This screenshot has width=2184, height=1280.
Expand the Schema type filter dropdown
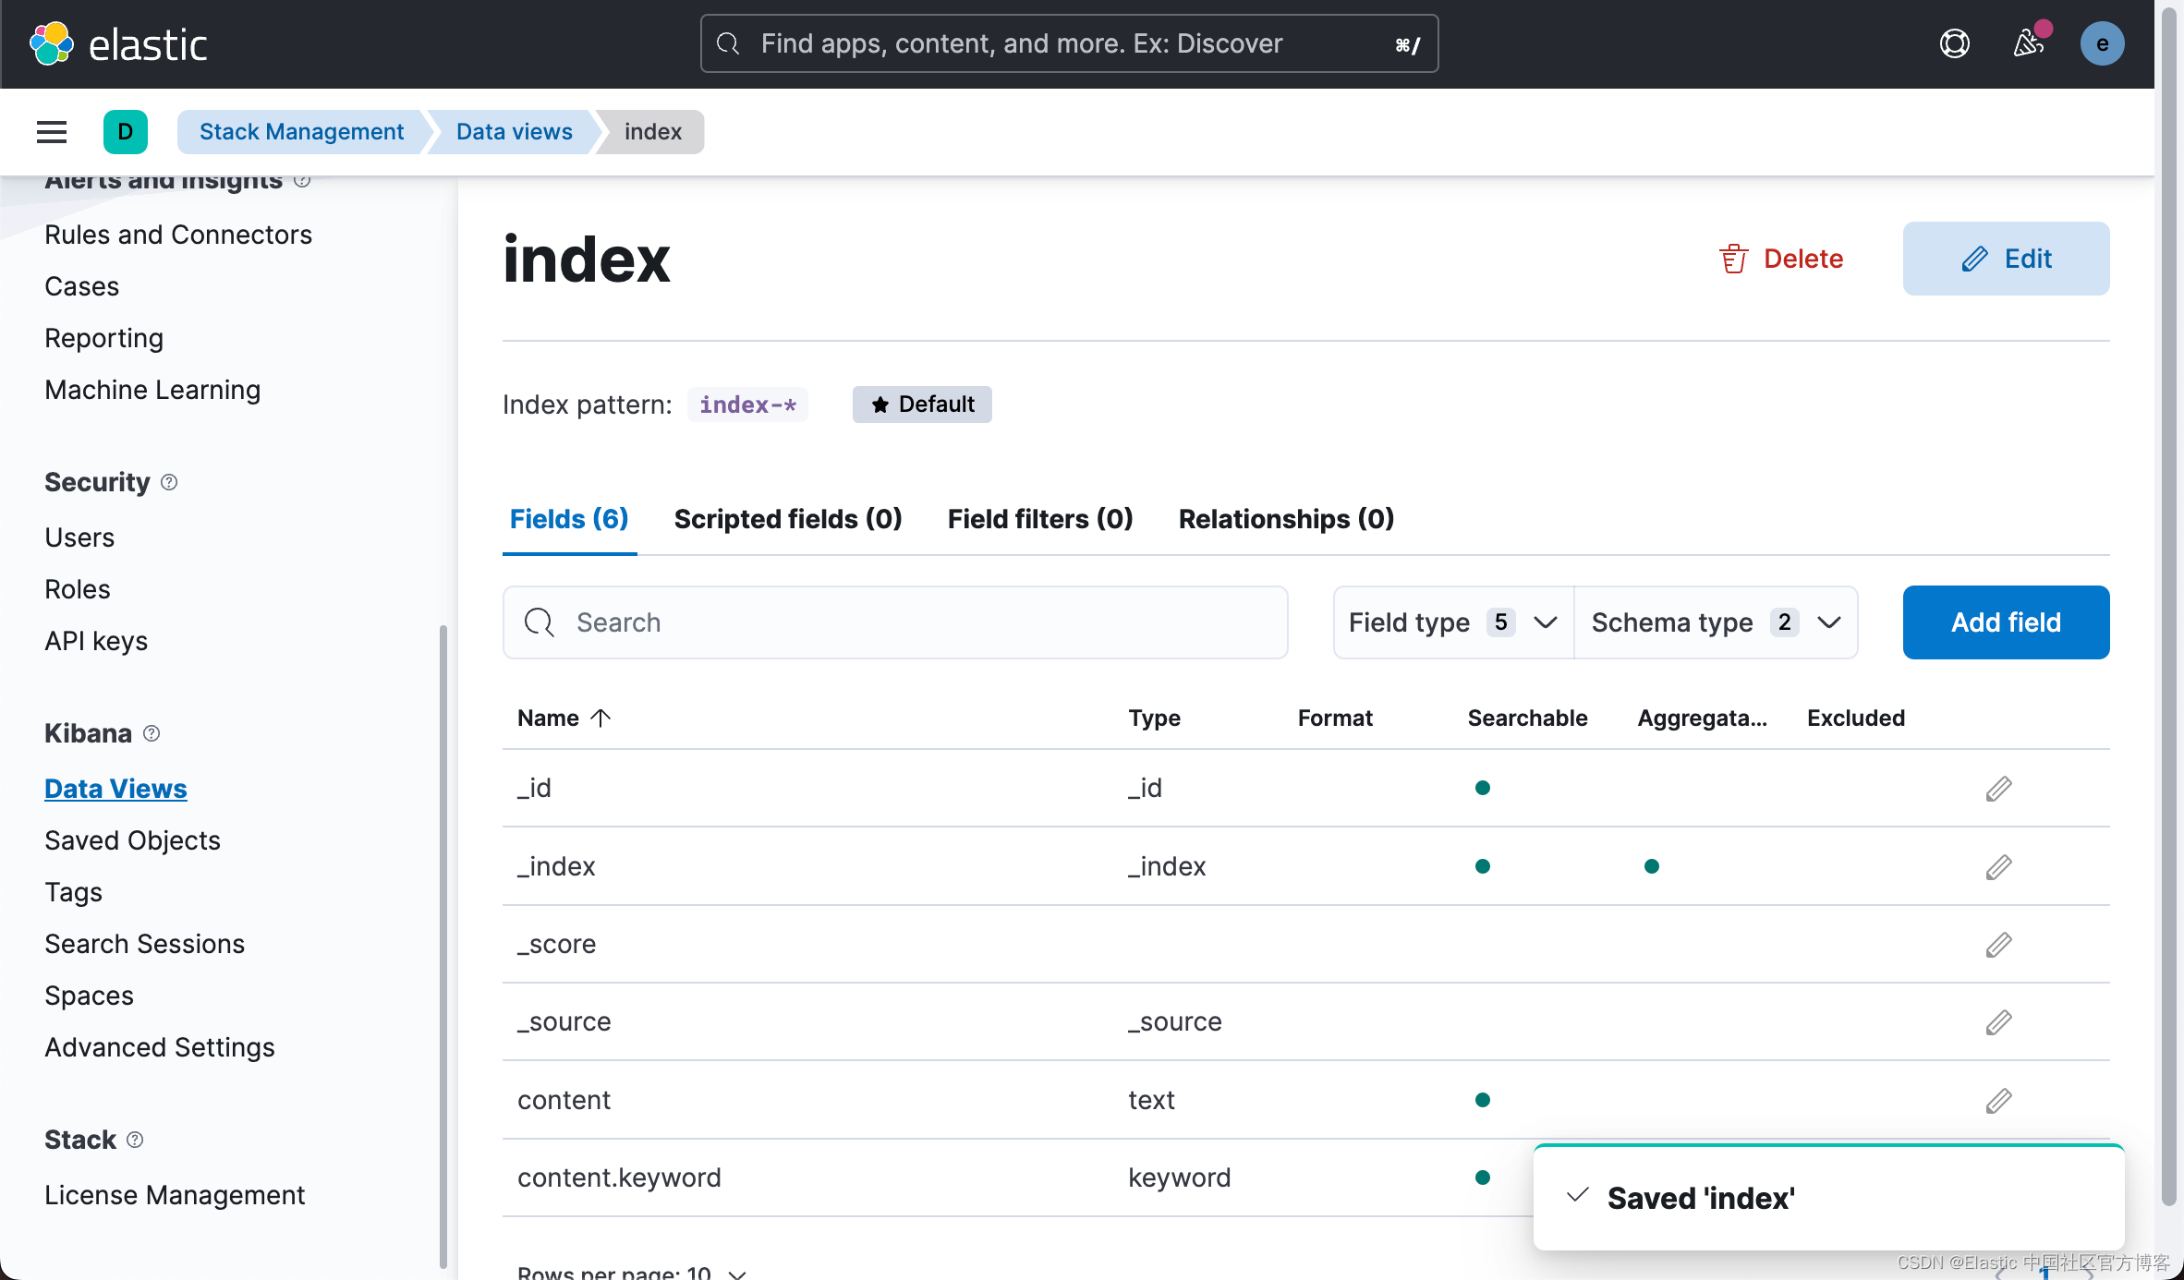pos(1716,622)
